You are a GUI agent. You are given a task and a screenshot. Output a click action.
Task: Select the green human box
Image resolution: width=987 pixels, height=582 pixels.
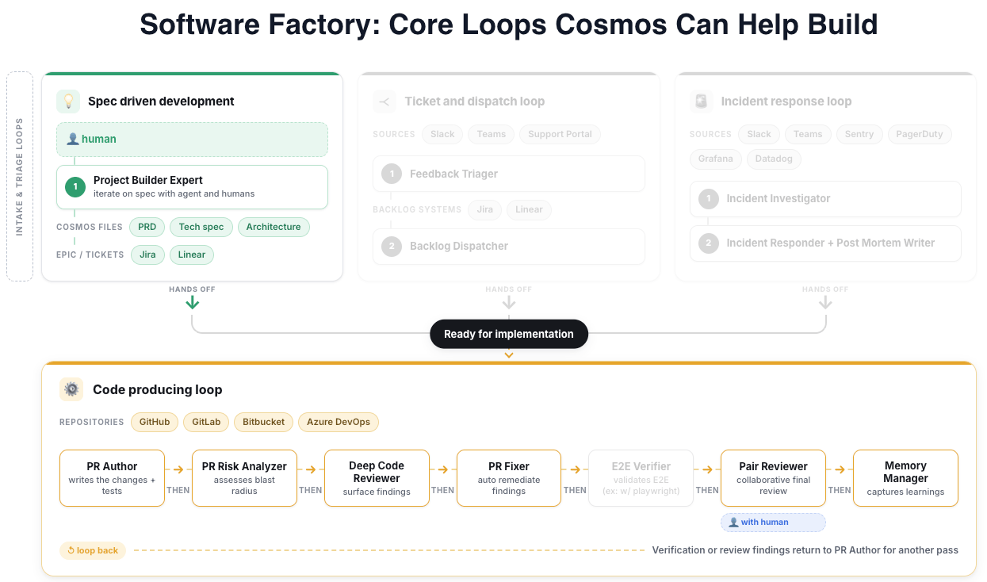[193, 140]
